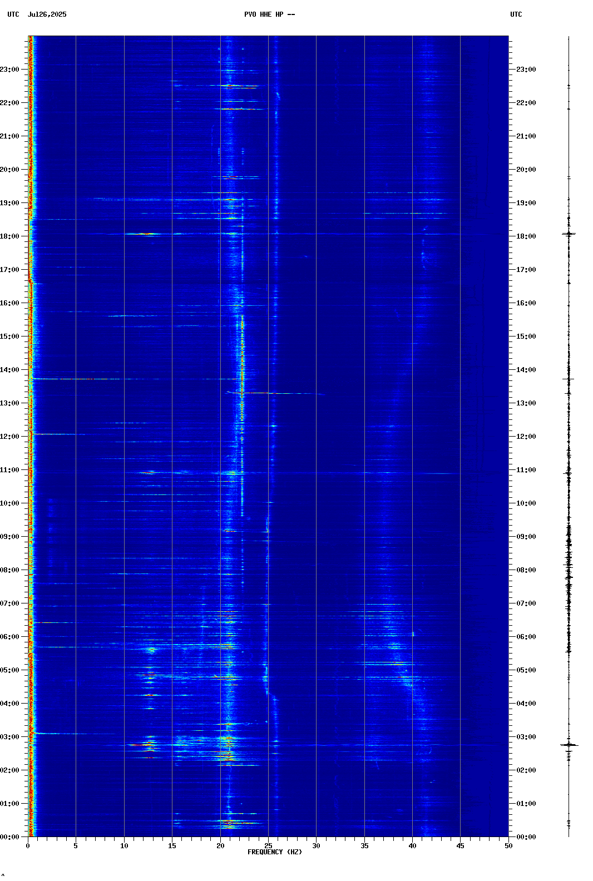593x881 pixels.
Task: Click "09:00" on the right time axis
Action: coord(526,537)
